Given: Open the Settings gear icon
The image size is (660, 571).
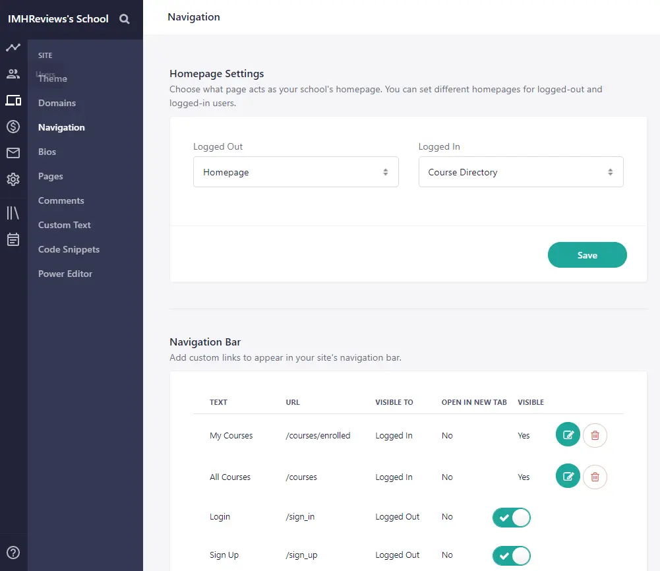Looking at the screenshot, I should click(x=13, y=179).
